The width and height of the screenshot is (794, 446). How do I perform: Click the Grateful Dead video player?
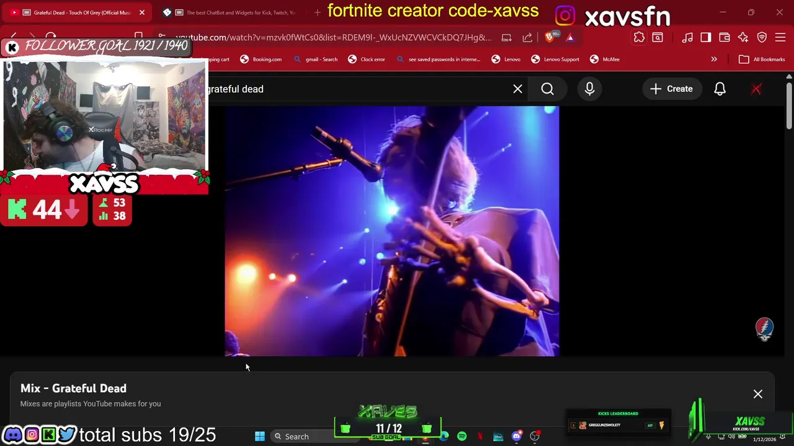(392, 231)
